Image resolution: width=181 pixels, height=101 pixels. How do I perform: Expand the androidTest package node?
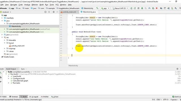[5, 29]
